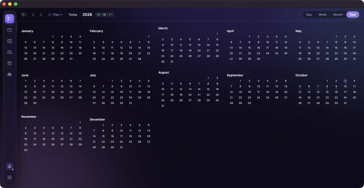Image resolution: width=364 pixels, height=188 pixels.
Task: Select June 19
Action: tap(62, 92)
